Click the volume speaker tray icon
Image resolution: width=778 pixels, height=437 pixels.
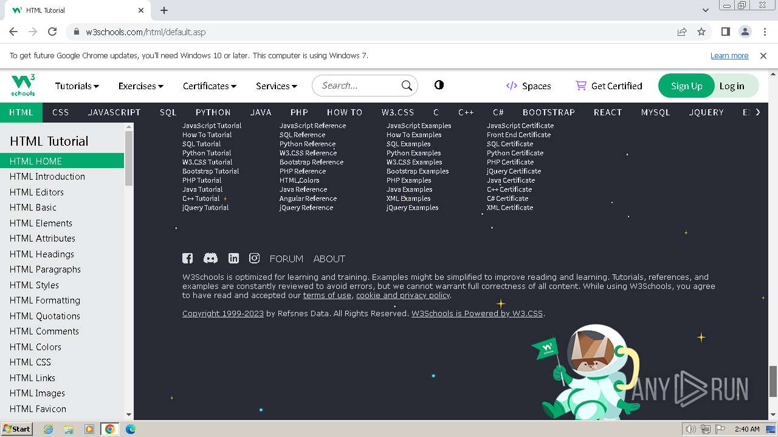pyautogui.click(x=690, y=429)
